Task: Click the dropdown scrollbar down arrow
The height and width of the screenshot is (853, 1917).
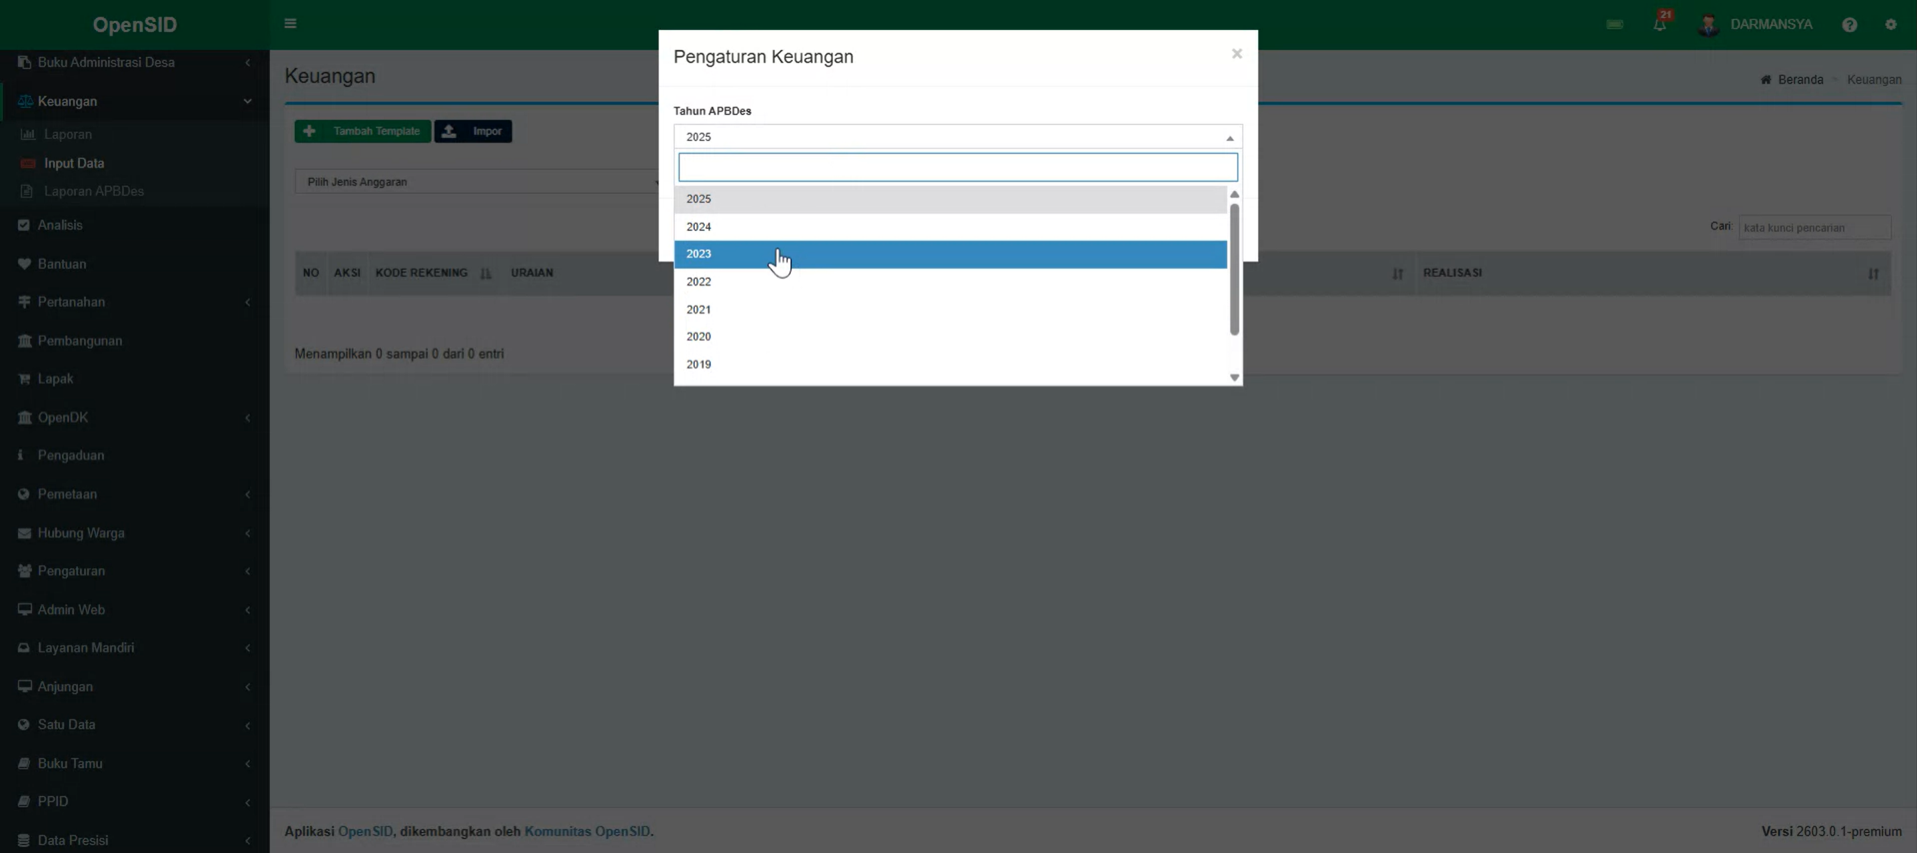Action: coord(1234,377)
